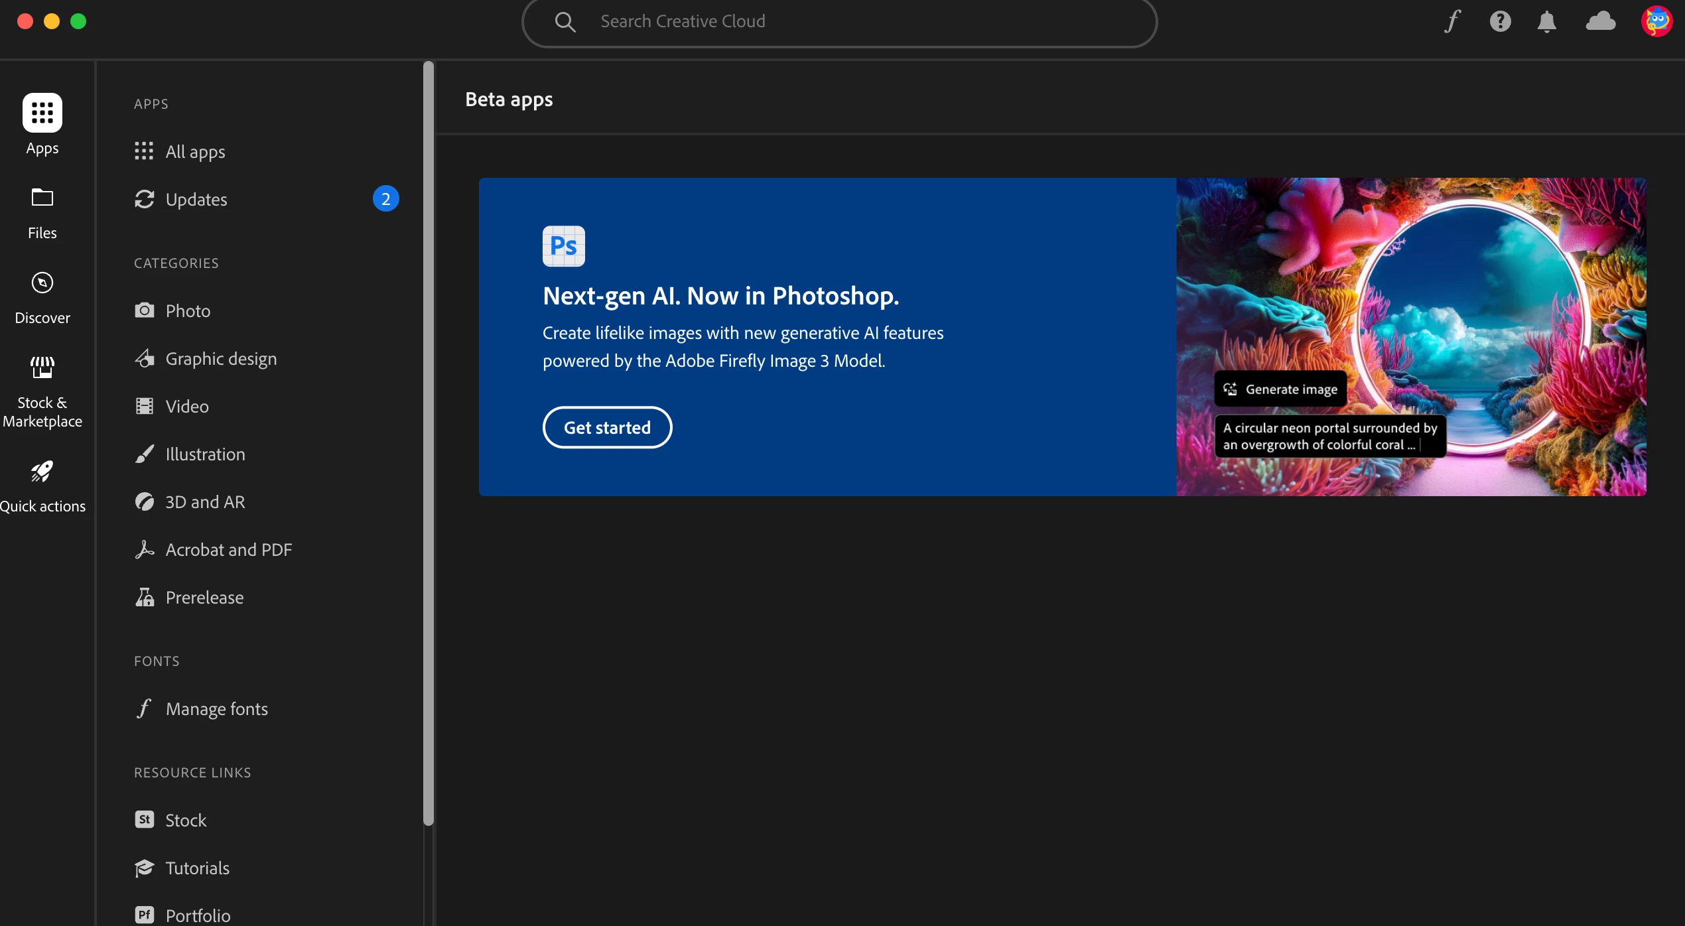Click the help question mark icon

coord(1500,21)
